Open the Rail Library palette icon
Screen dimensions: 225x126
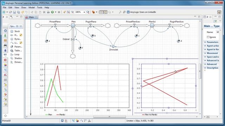(5, 41)
